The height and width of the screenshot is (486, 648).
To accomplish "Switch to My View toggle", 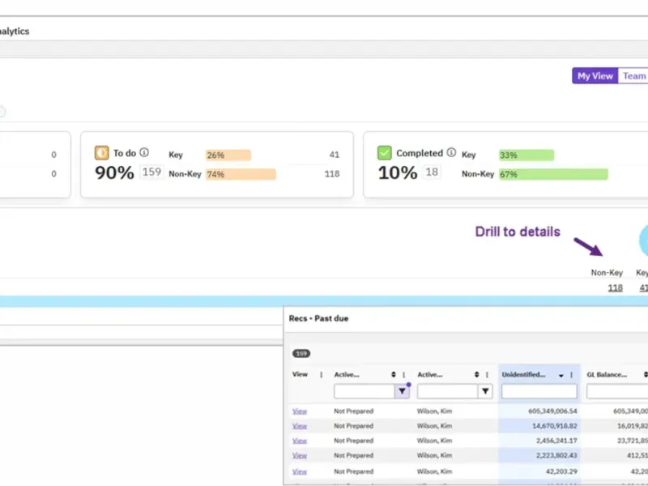I will [x=595, y=76].
